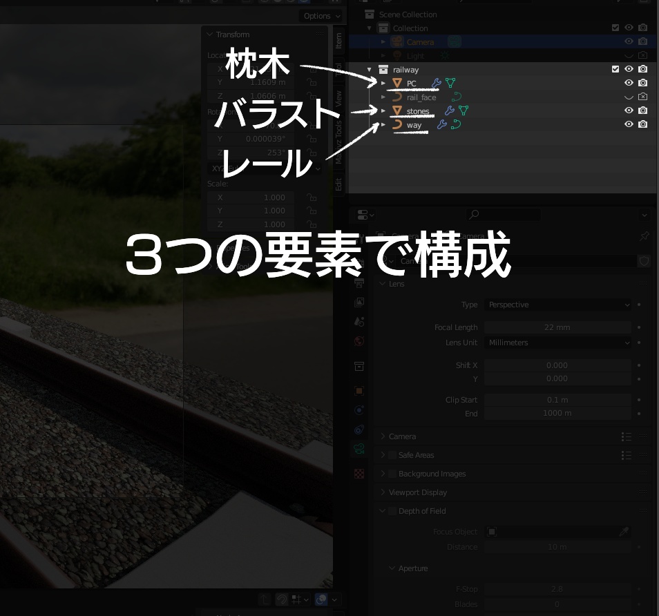The height and width of the screenshot is (616, 659).
Task: Select the Object Data camera properties tab
Action: coord(359,449)
